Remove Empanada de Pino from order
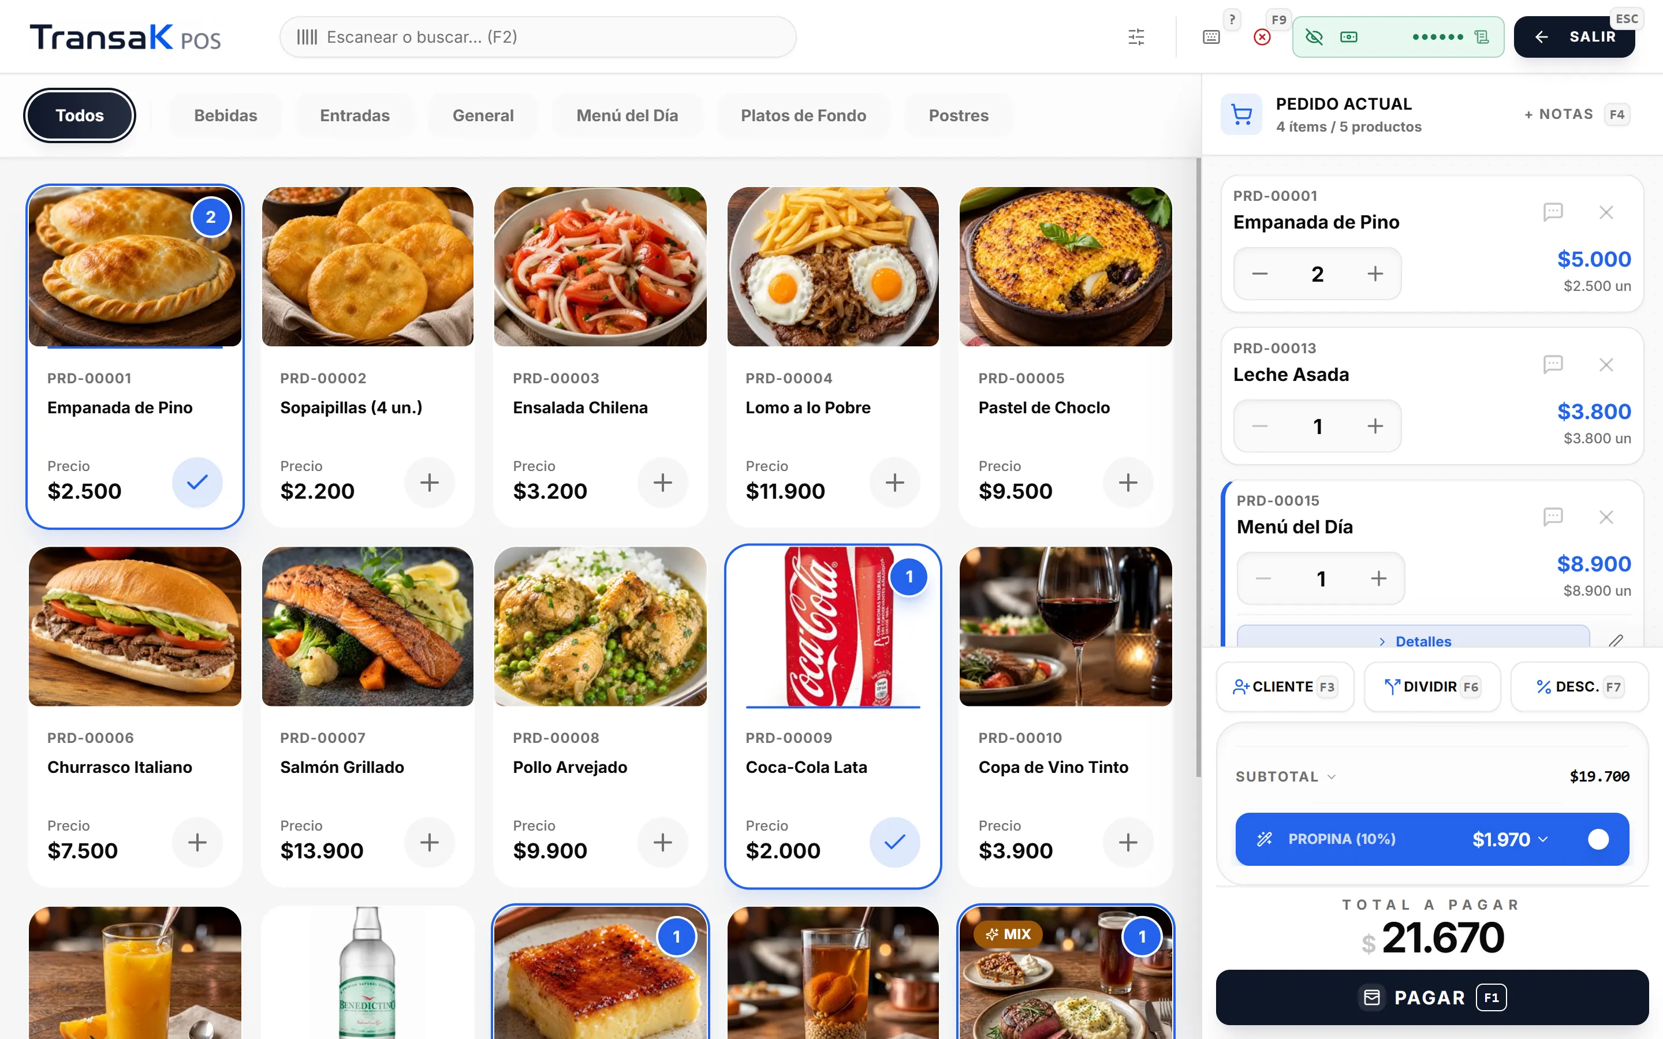Image resolution: width=1663 pixels, height=1039 pixels. pos(1606,212)
